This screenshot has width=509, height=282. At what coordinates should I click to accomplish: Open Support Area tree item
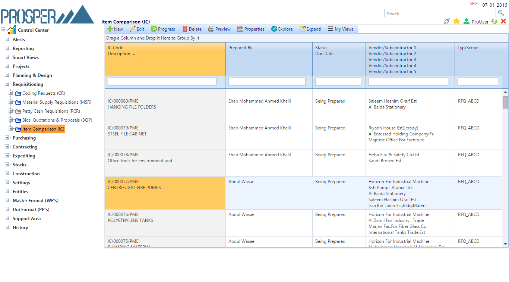pyautogui.click(x=27, y=219)
